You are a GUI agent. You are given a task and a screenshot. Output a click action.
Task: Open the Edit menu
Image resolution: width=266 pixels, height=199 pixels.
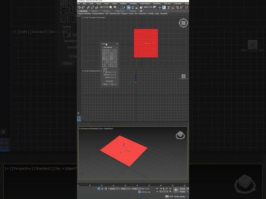(x=84, y=4)
